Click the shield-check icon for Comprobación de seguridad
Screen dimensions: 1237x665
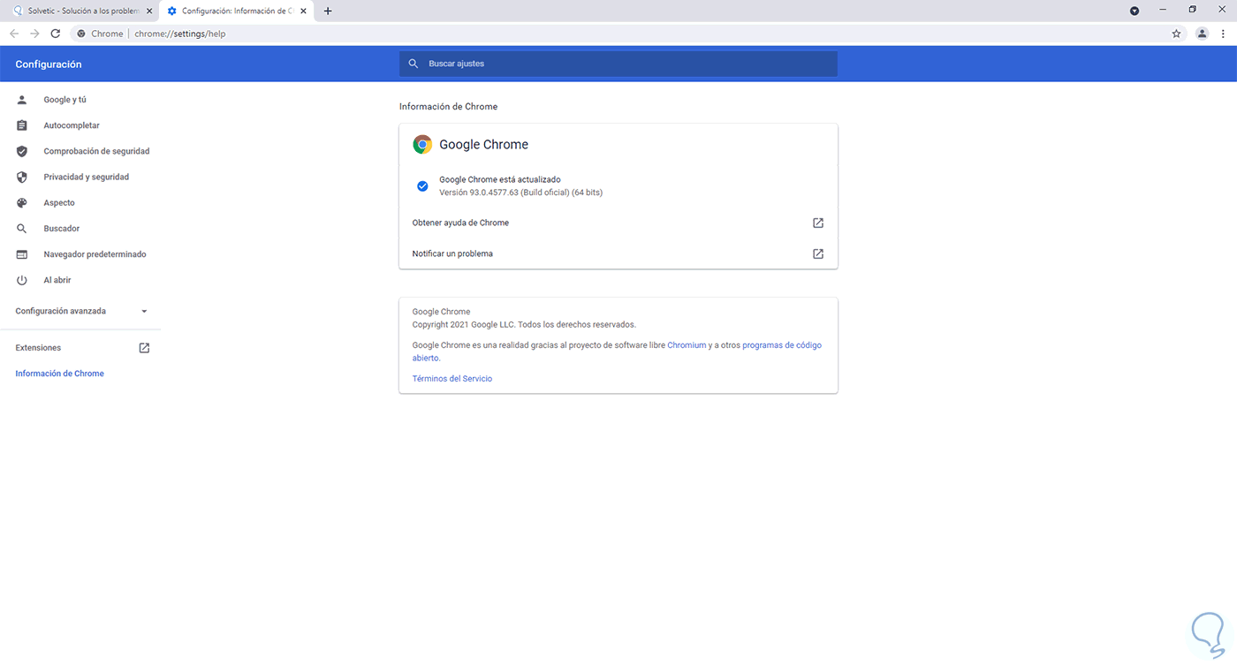tap(22, 151)
